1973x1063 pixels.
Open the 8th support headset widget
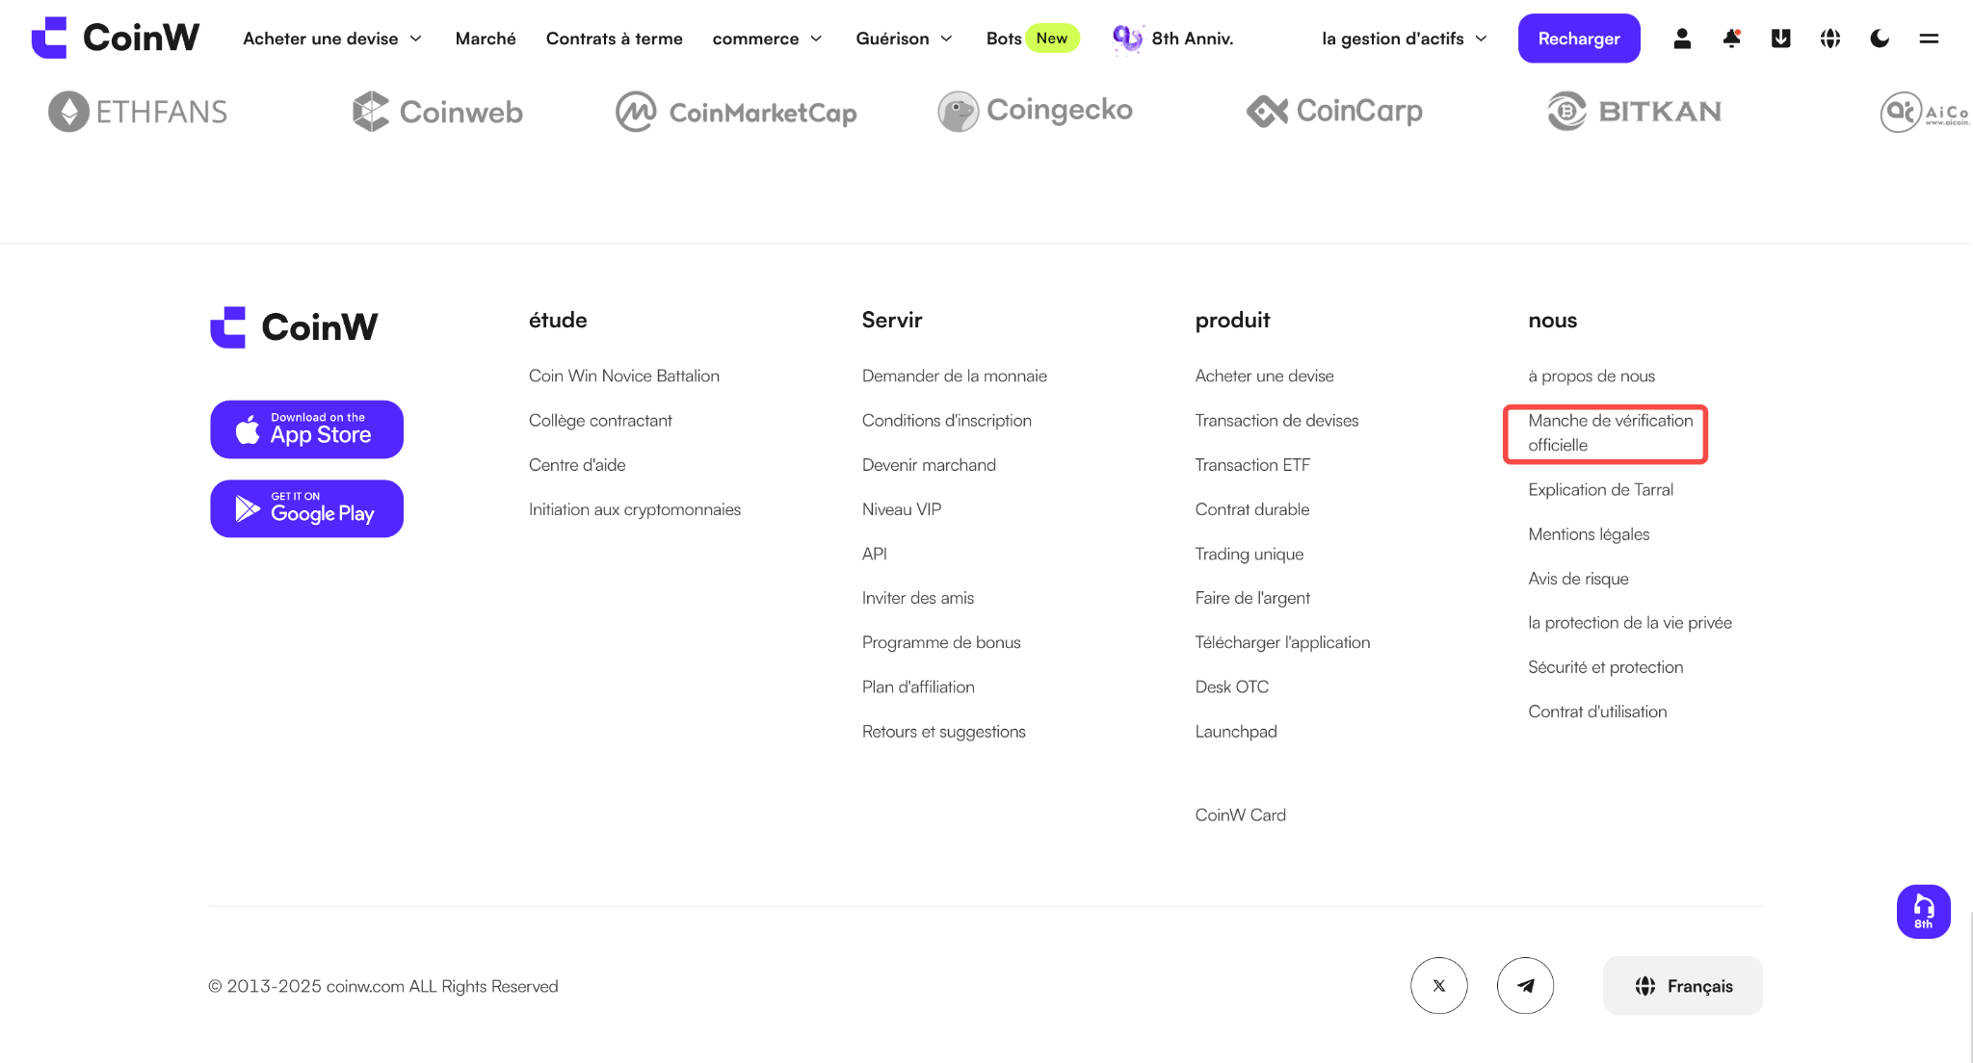coord(1924,911)
